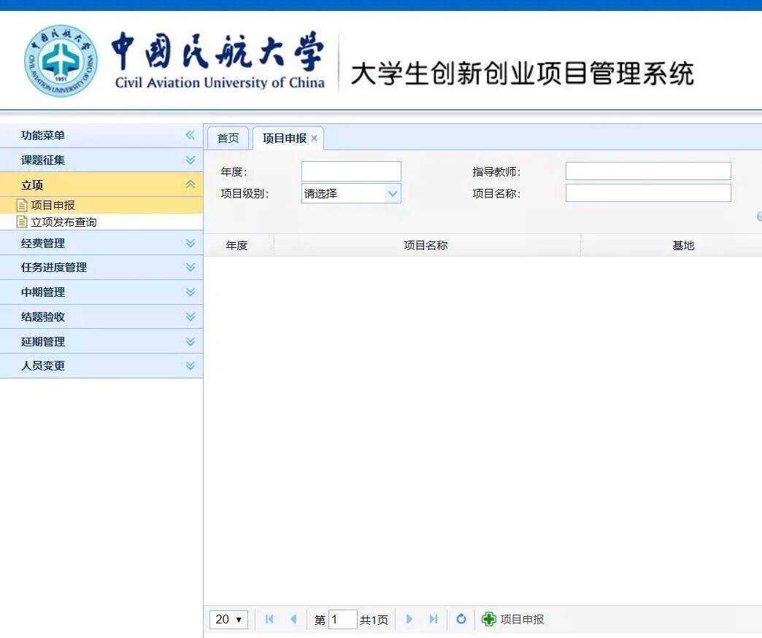Open the 项目级别 dropdown
The image size is (762, 638).
point(393,193)
